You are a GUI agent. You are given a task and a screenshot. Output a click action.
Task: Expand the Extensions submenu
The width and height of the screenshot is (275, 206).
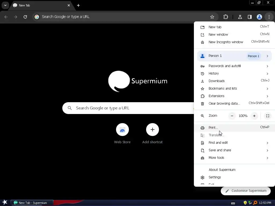234,96
